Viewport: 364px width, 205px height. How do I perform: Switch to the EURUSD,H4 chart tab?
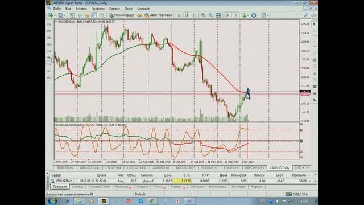click(65, 168)
